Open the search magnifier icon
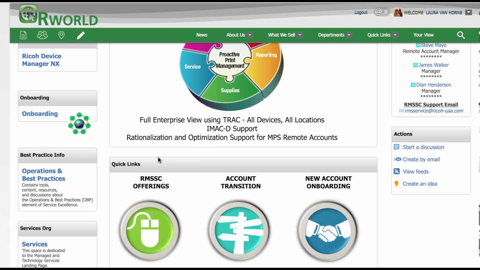 pos(461,35)
